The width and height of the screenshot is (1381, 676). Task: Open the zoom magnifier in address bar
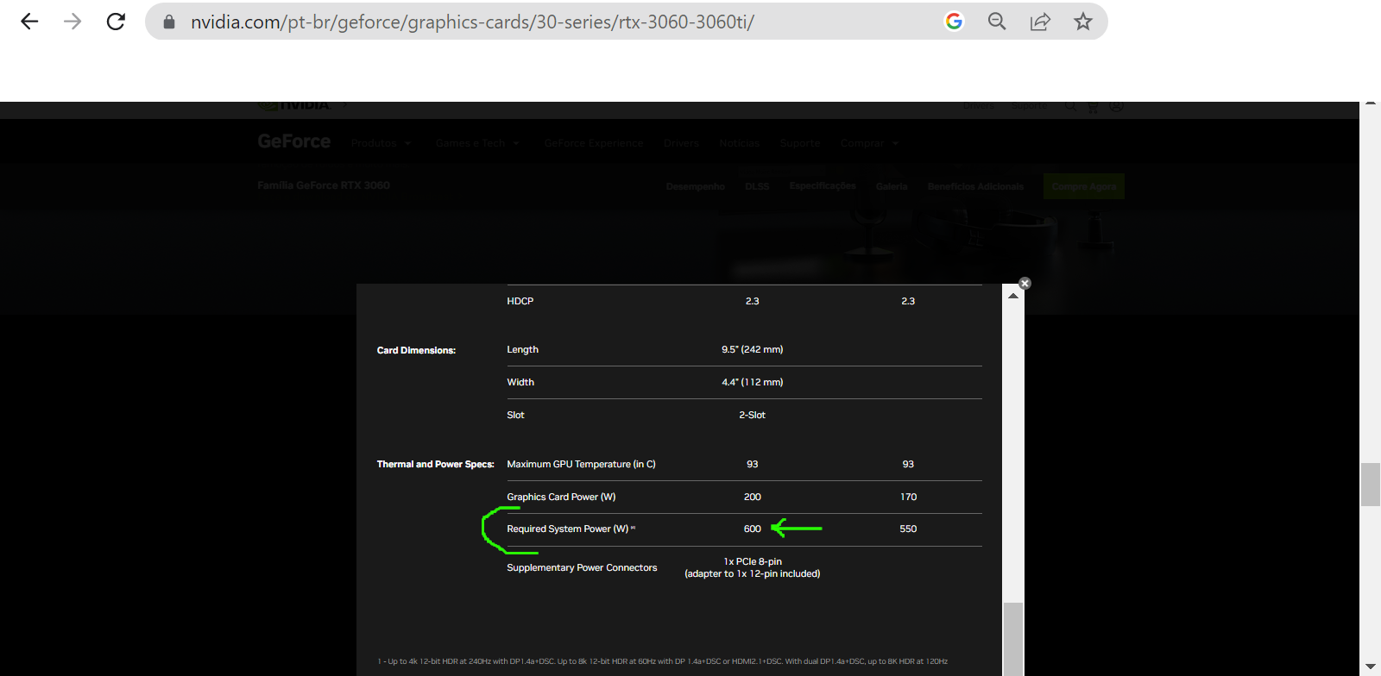[997, 22]
